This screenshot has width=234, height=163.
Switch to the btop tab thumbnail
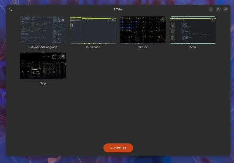[x=43, y=66]
